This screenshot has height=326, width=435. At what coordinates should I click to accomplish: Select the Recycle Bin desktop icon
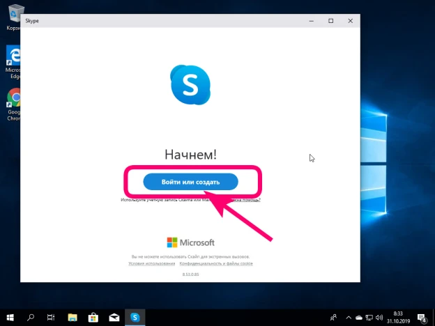[13, 17]
